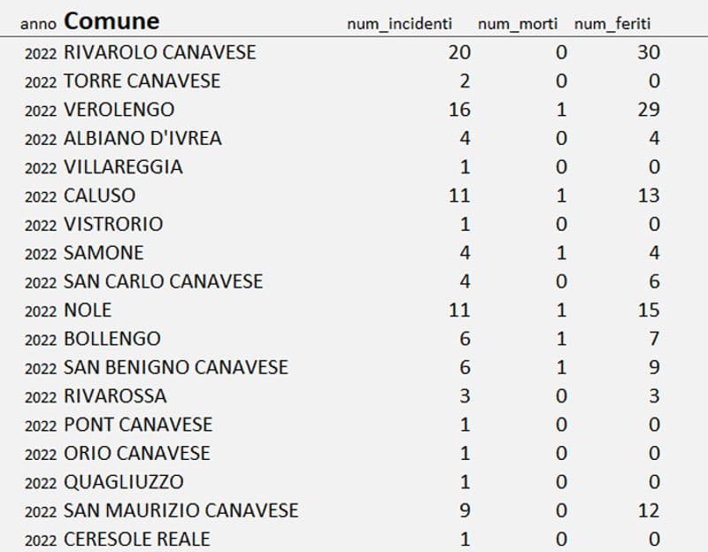Image resolution: width=708 pixels, height=552 pixels.
Task: Select the num_morti column header
Action: click(x=518, y=24)
